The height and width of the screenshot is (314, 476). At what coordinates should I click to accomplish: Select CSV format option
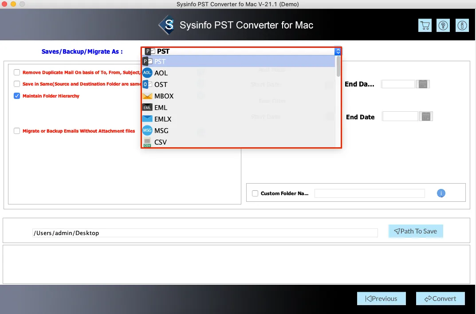239,142
